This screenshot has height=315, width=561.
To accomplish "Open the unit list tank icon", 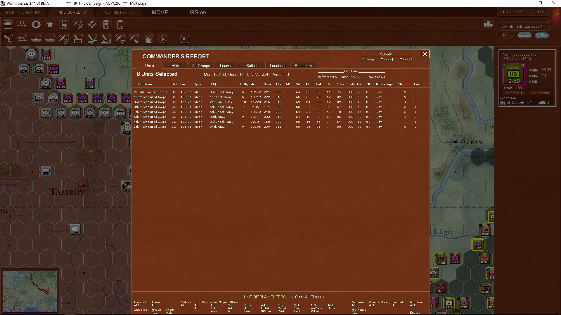I will pos(8,24).
